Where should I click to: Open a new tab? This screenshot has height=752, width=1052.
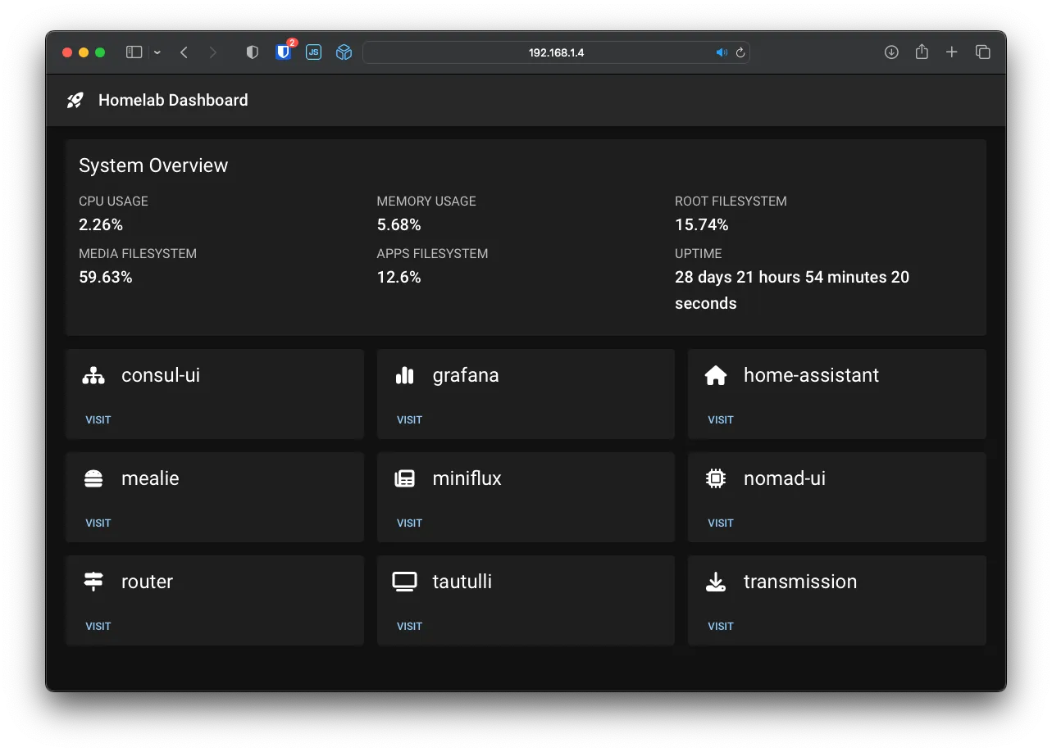(952, 52)
